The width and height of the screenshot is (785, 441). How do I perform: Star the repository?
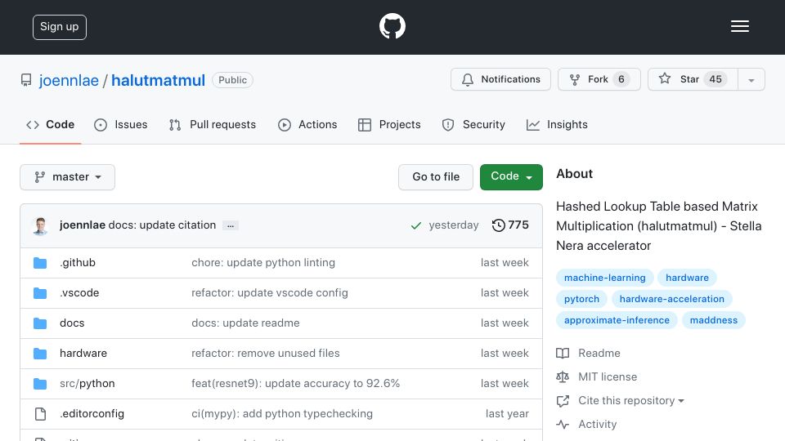(693, 79)
